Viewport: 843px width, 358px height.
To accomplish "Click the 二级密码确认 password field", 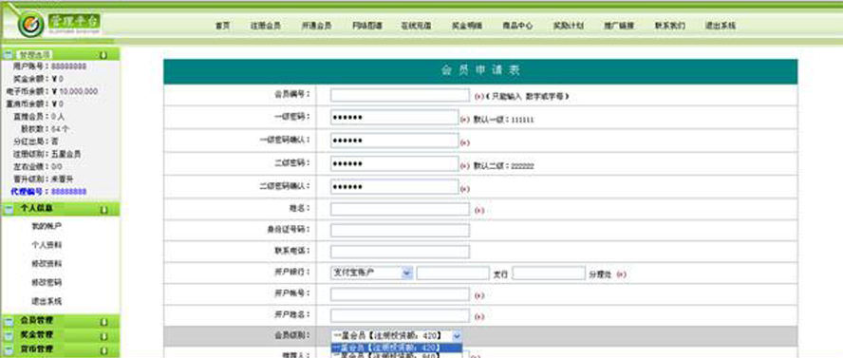I will click(x=395, y=187).
